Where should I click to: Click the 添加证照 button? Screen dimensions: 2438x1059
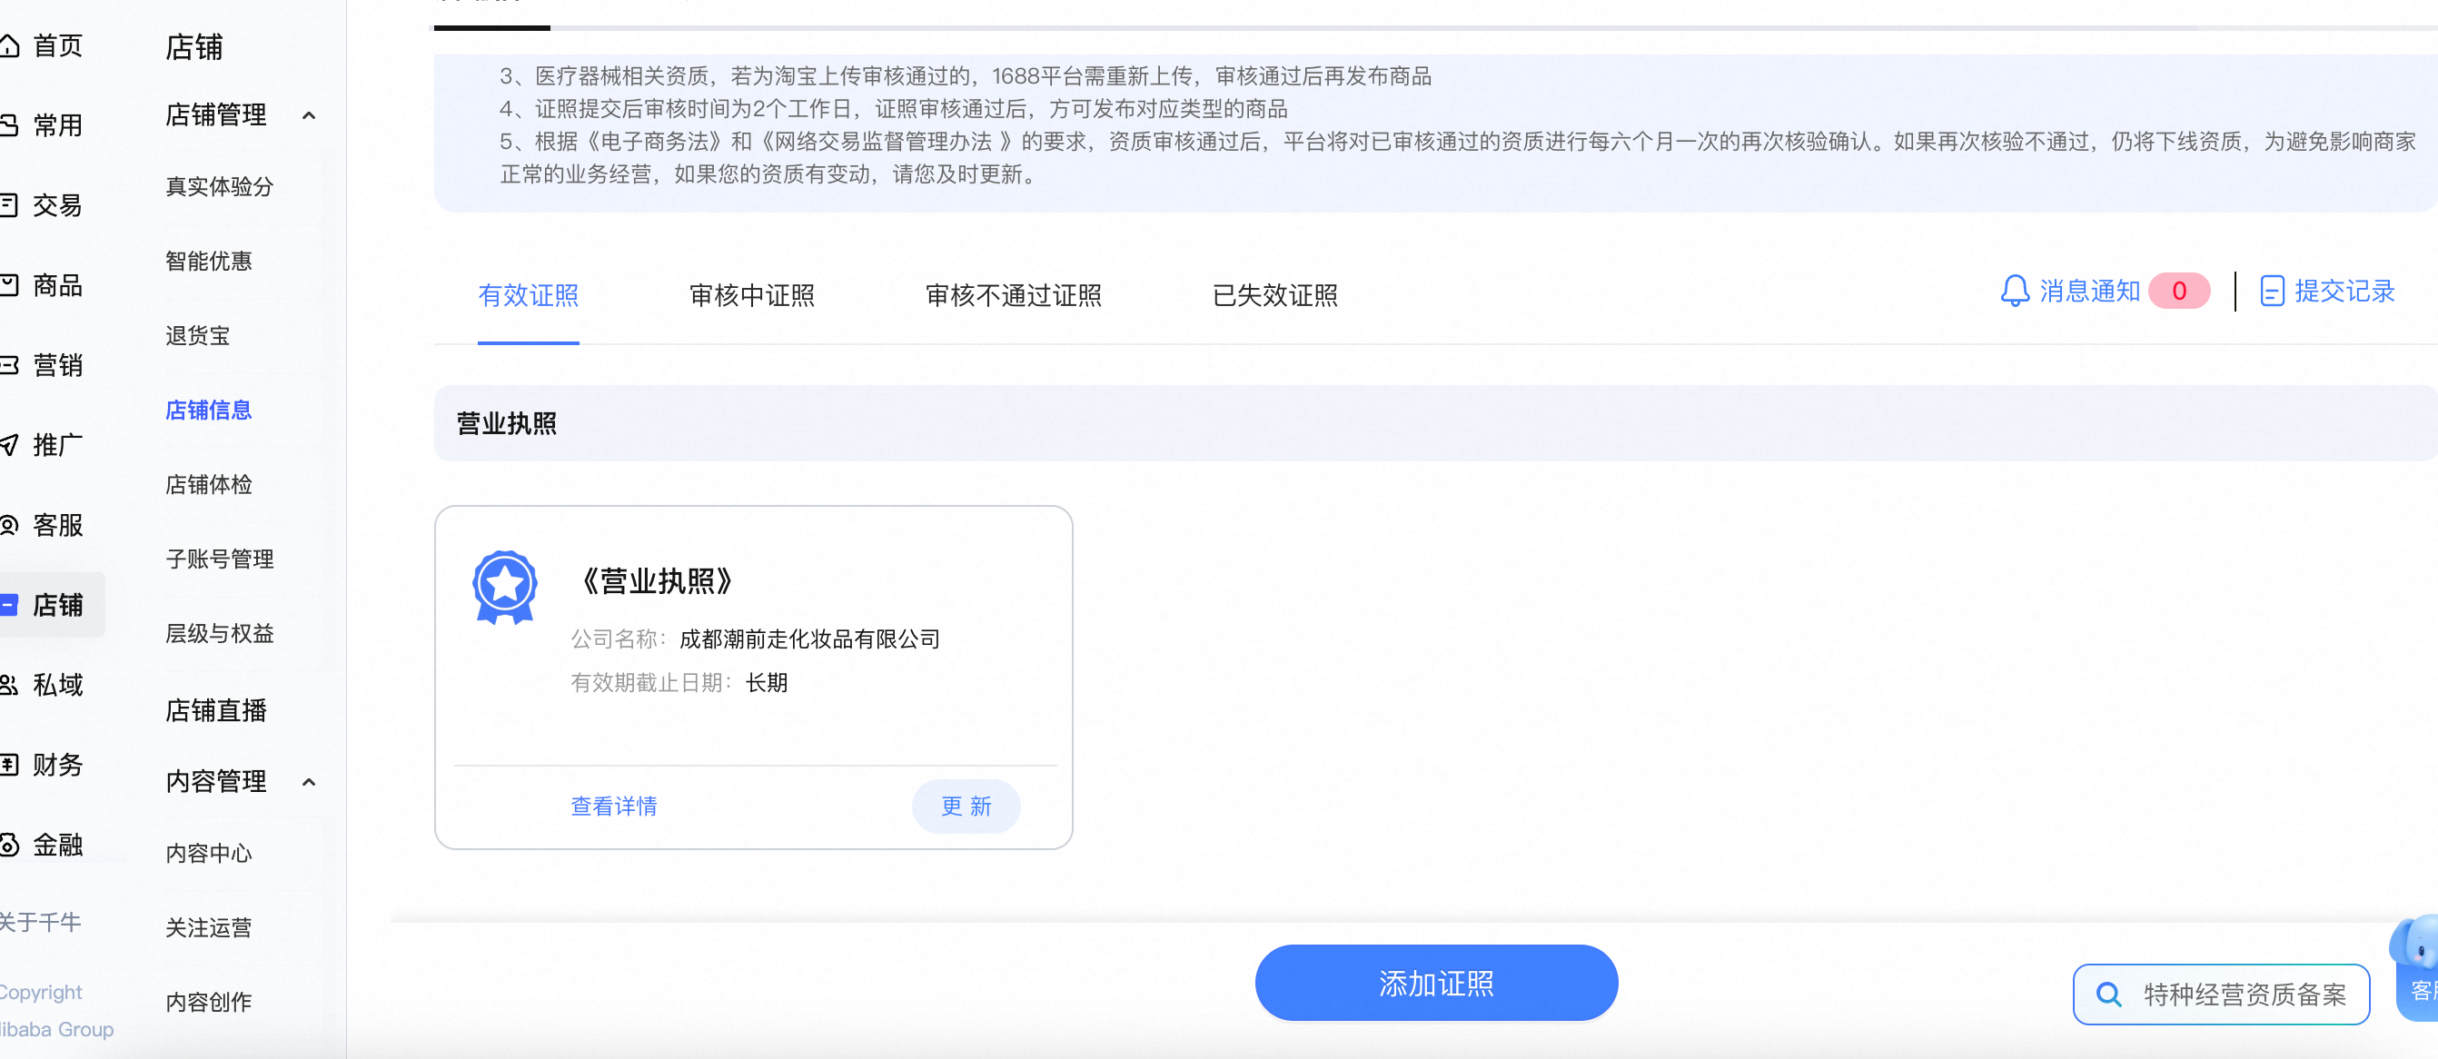tap(1436, 984)
